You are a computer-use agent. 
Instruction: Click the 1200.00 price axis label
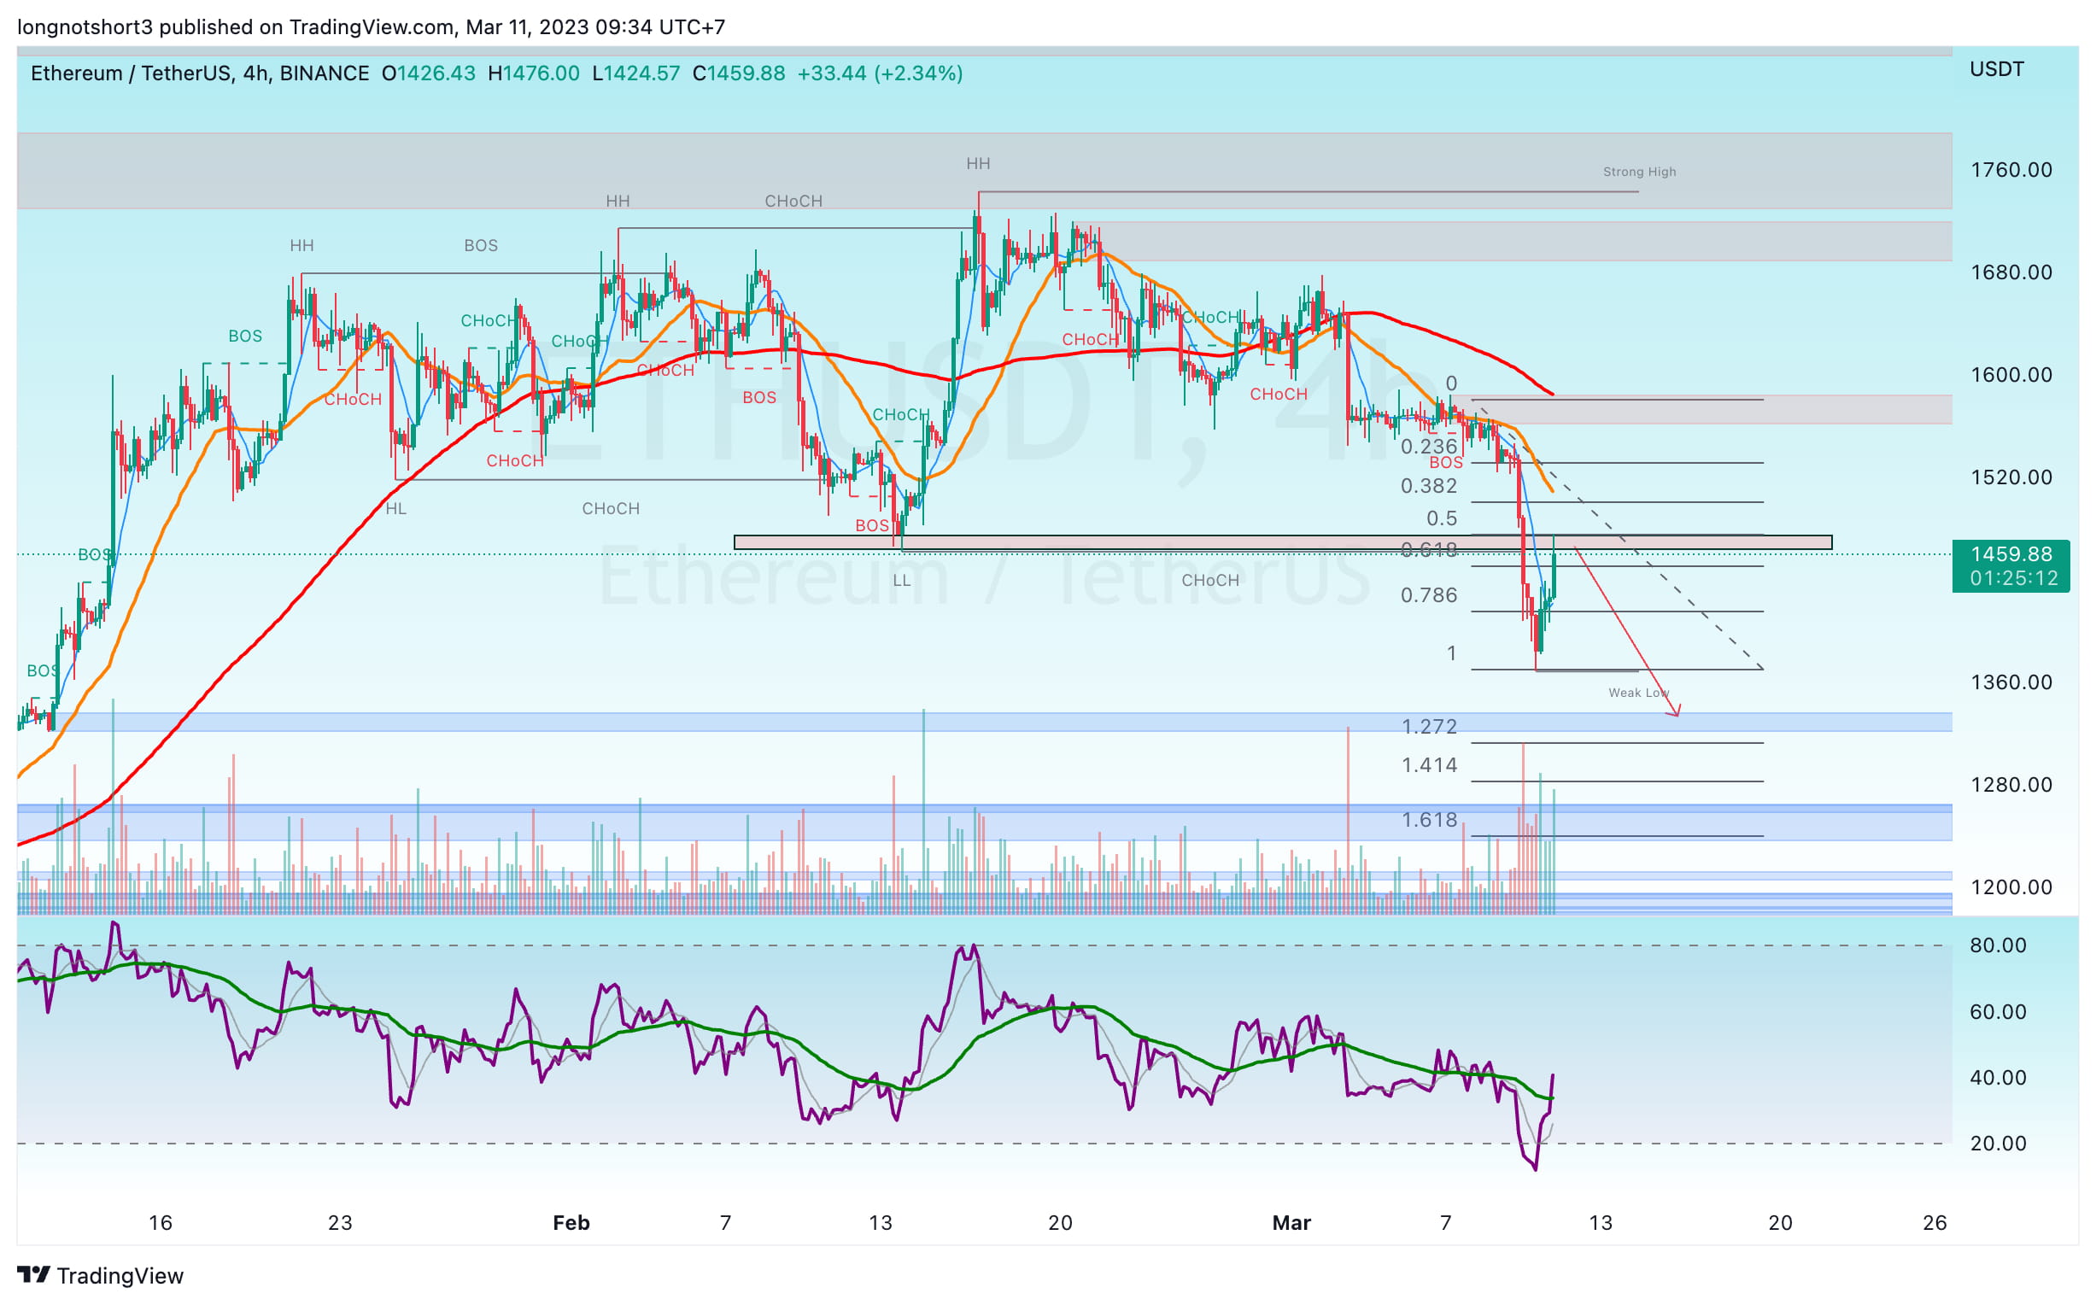click(x=2011, y=887)
